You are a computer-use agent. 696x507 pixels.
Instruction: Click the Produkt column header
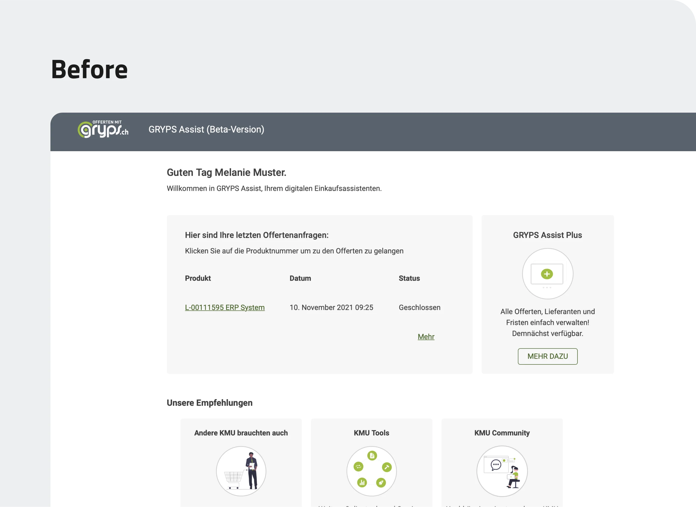198,278
